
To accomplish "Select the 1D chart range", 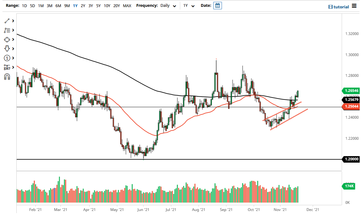I will [x=24, y=6].
